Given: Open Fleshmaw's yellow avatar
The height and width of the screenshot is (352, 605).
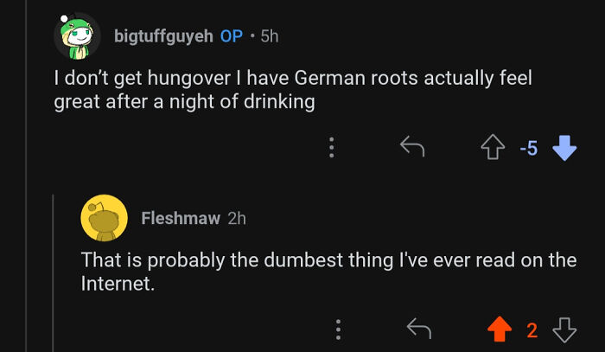Looking at the screenshot, I should tap(104, 219).
